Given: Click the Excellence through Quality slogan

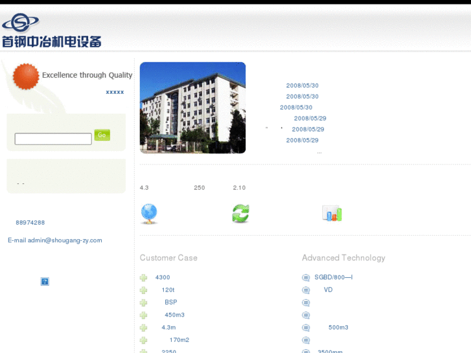Looking at the screenshot, I should [x=87, y=75].
